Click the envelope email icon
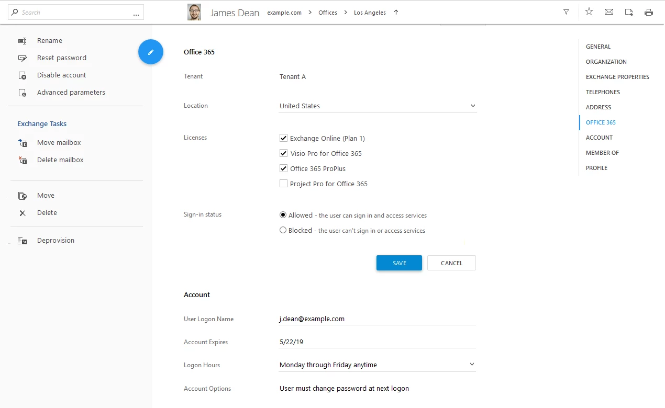Viewport: 665px width, 408px height. click(x=609, y=12)
